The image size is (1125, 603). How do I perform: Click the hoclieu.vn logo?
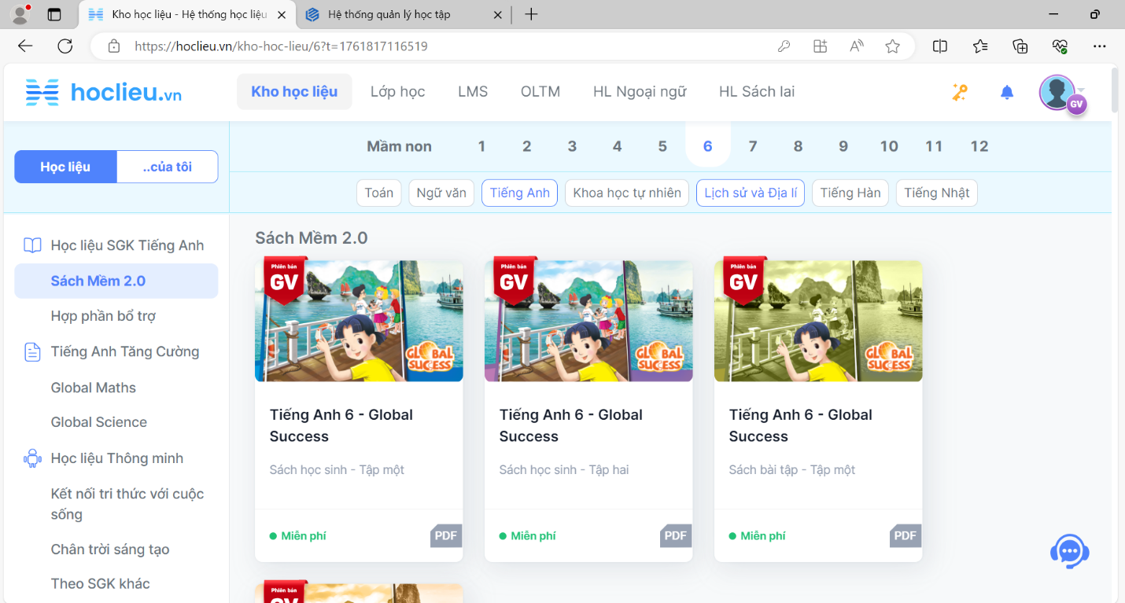(x=104, y=93)
